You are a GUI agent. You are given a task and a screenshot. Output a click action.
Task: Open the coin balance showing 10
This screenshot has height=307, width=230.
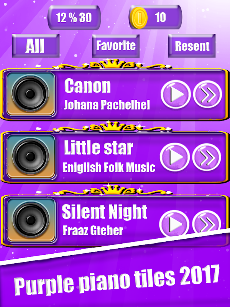tap(156, 17)
